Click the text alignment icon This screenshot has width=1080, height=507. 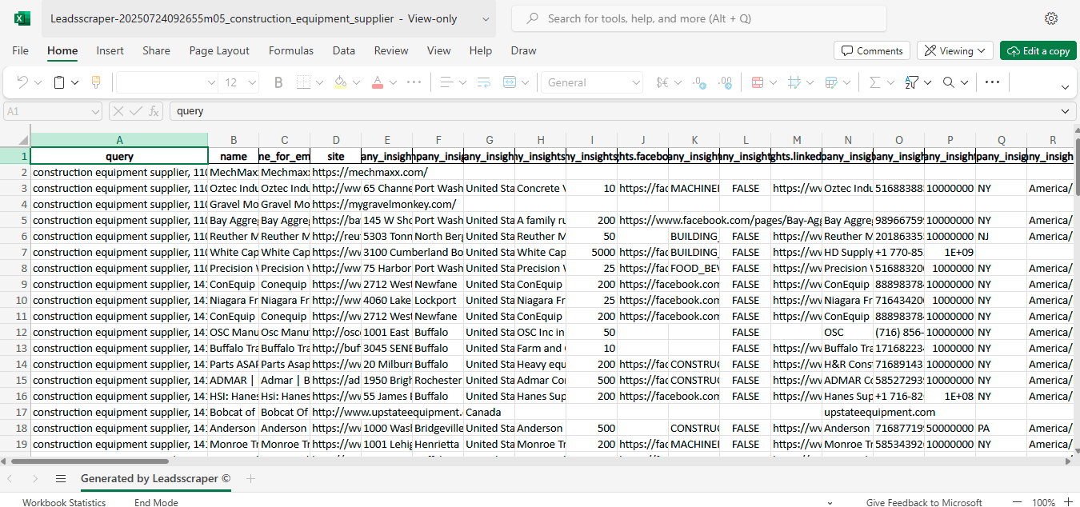click(447, 82)
